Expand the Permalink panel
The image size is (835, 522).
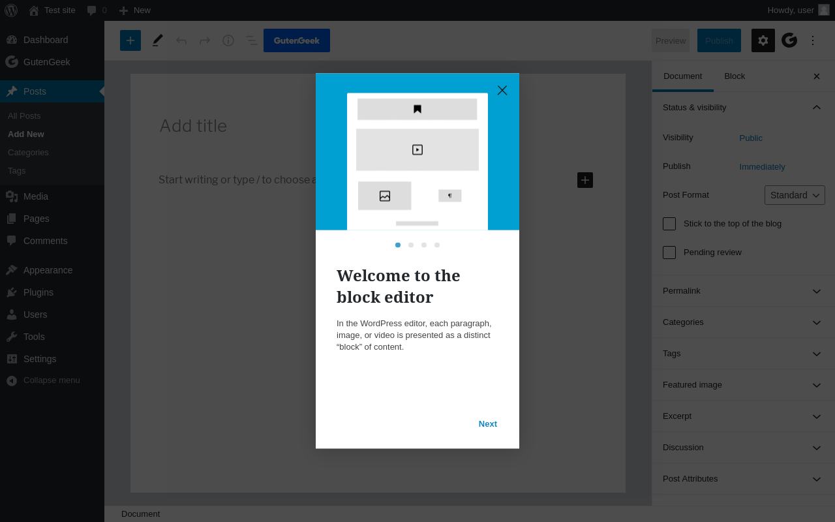coord(744,291)
